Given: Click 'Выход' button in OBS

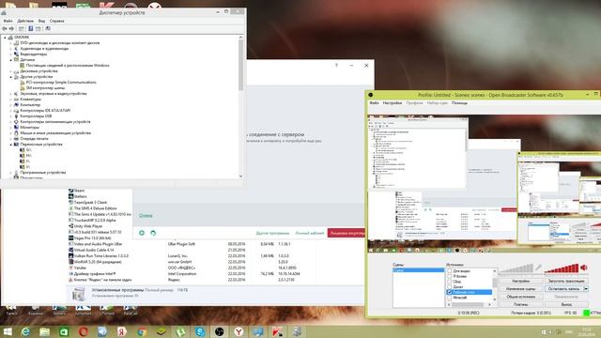Looking at the screenshot, I should click(x=566, y=304).
